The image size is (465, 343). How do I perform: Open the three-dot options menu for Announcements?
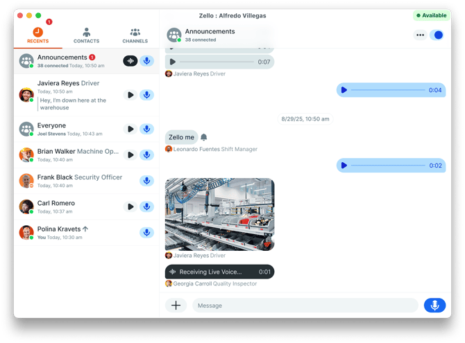point(420,35)
